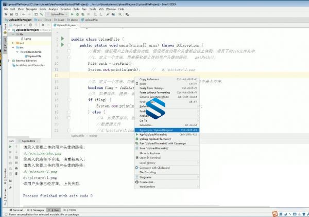Open the VCS menu
The width and height of the screenshot is (309, 217).
coord(101,9)
